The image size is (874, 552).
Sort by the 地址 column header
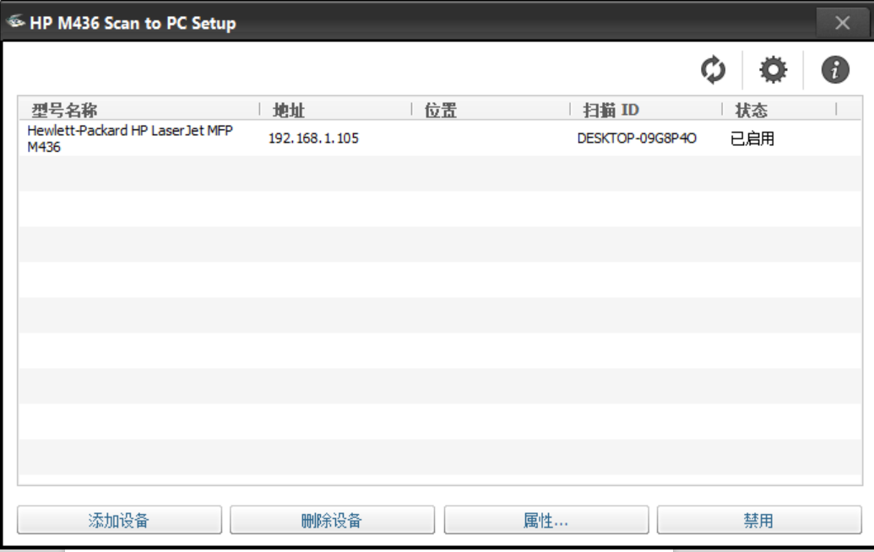click(289, 111)
